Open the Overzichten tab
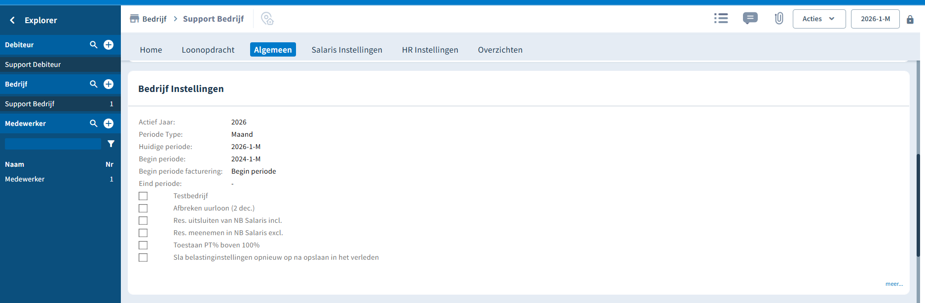The height and width of the screenshot is (303, 925). (500, 50)
